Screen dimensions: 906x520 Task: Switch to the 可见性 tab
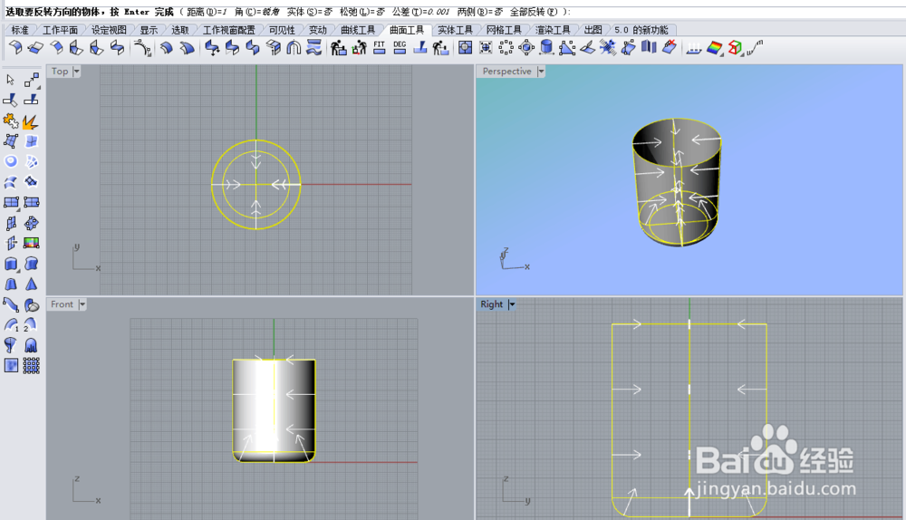click(x=282, y=30)
